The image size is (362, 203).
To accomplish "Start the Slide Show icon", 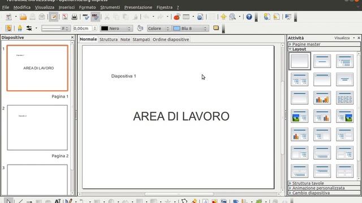I will point(288,17).
